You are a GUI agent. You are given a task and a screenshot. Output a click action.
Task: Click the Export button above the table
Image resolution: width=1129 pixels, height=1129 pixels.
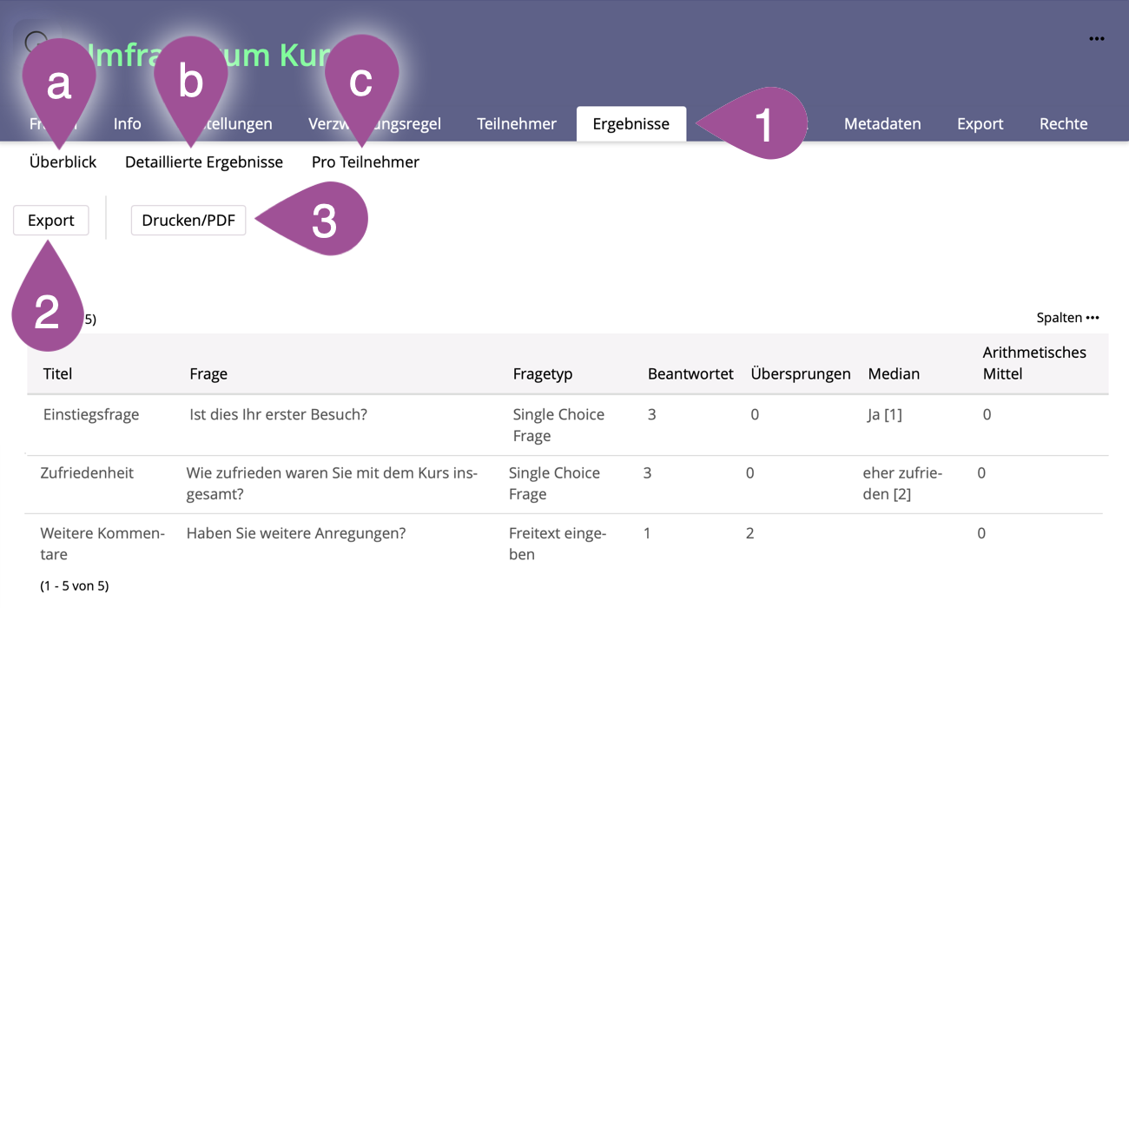point(51,221)
